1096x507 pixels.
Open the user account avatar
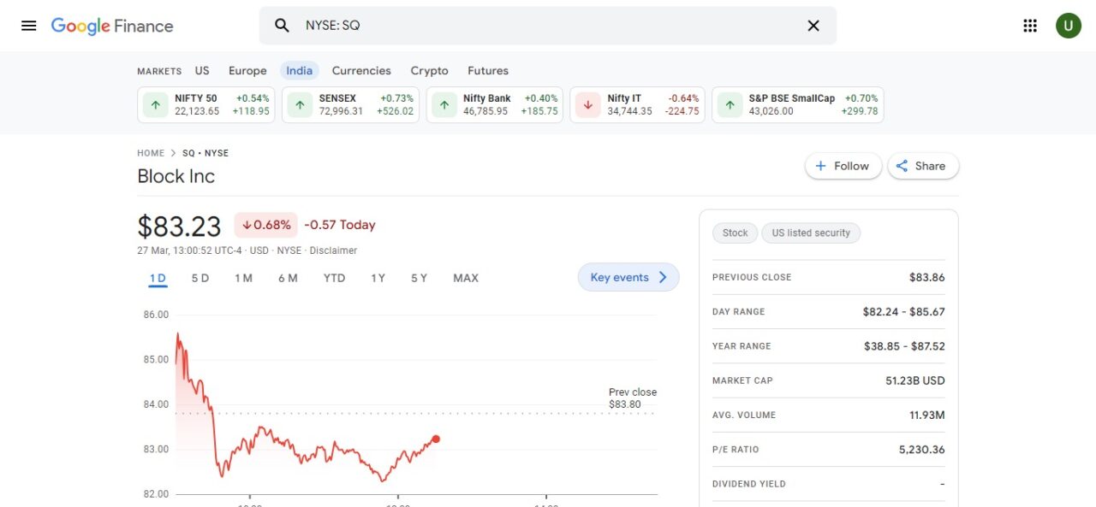(x=1068, y=26)
